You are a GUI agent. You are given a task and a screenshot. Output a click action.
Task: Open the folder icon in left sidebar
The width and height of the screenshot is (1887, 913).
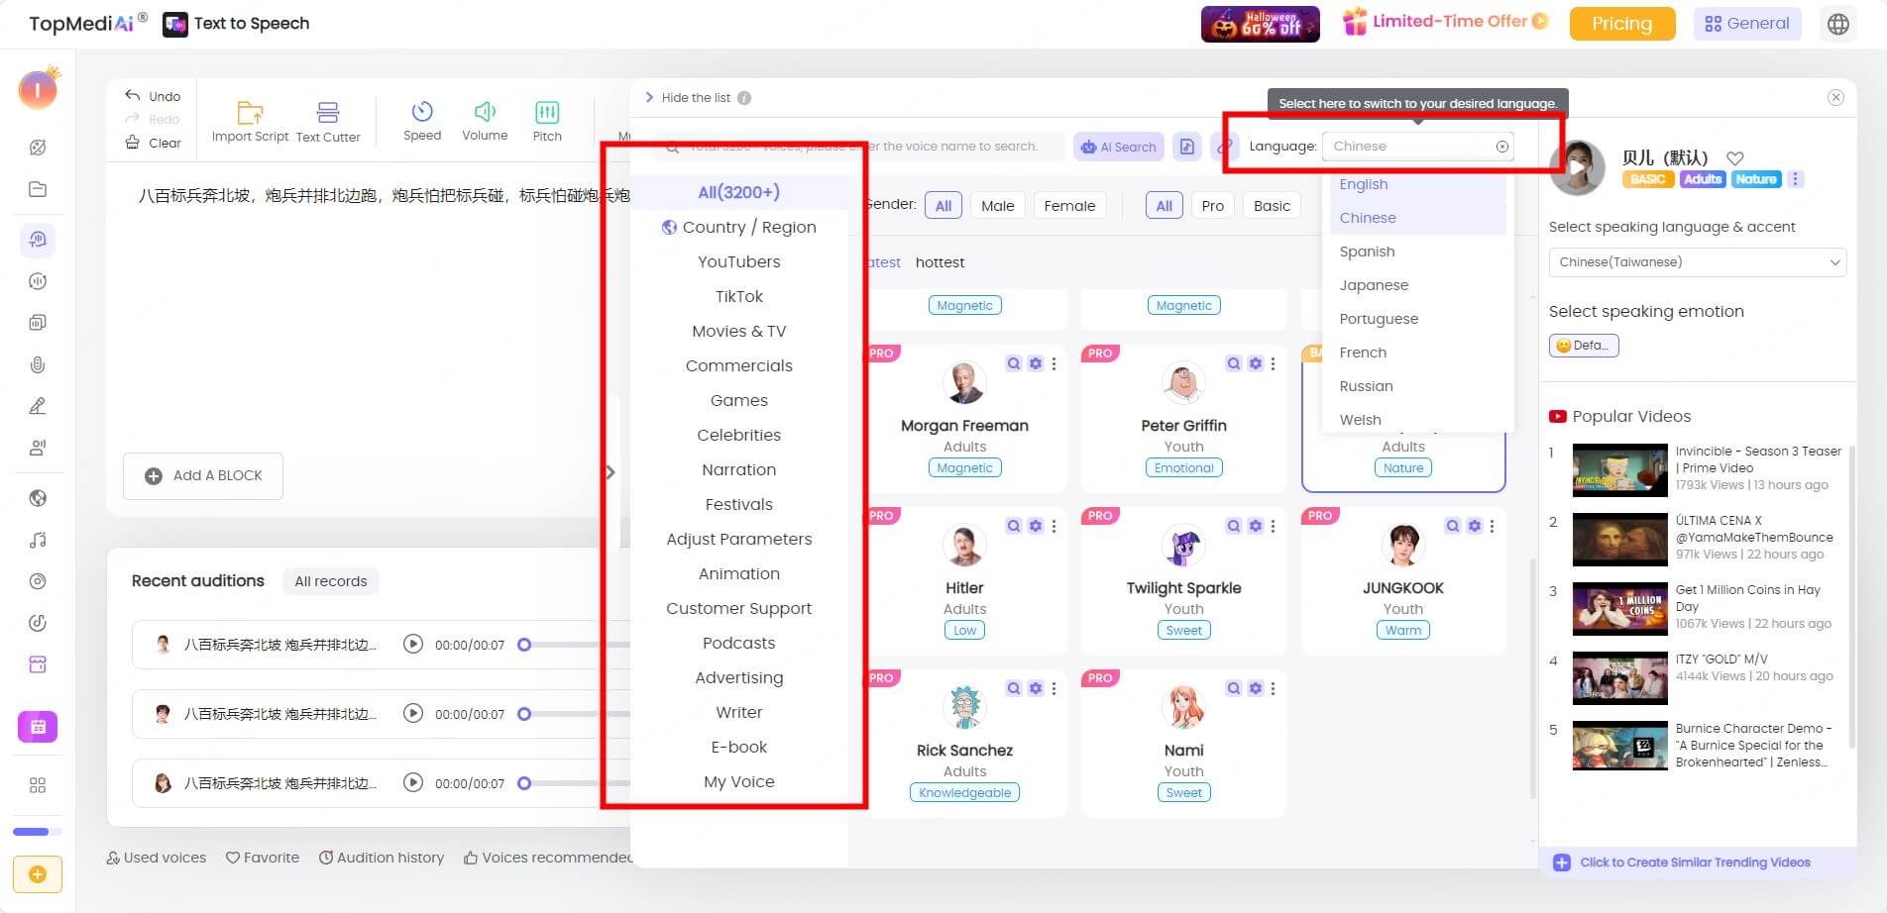coord(38,189)
